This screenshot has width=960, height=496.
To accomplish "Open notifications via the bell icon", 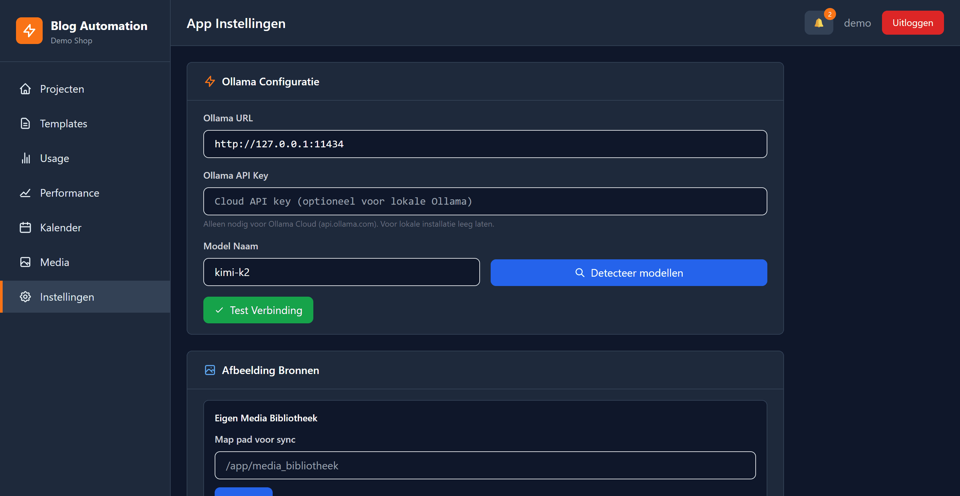I will 818,23.
